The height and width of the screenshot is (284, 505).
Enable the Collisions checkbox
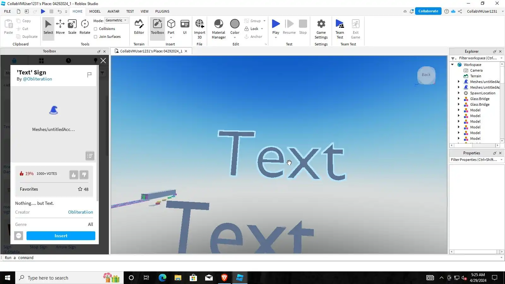[x=95, y=29]
